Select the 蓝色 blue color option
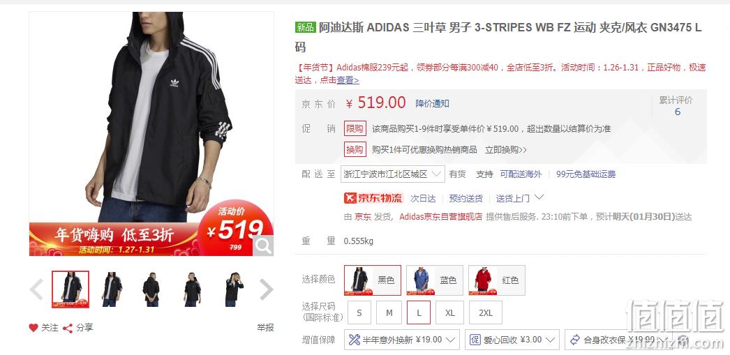Image resolution: width=730 pixels, height=355 pixels. click(435, 280)
